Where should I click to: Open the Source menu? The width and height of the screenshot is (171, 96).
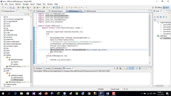pyautogui.click(x=11, y=4)
